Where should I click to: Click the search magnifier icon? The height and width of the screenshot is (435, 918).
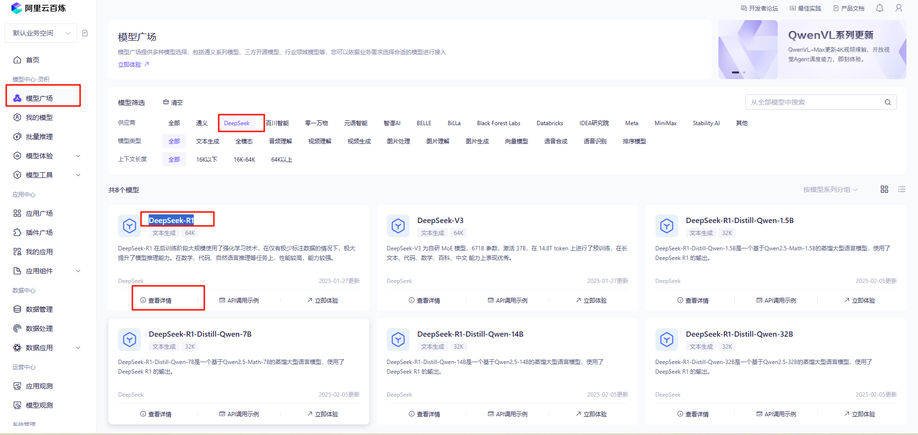click(888, 102)
